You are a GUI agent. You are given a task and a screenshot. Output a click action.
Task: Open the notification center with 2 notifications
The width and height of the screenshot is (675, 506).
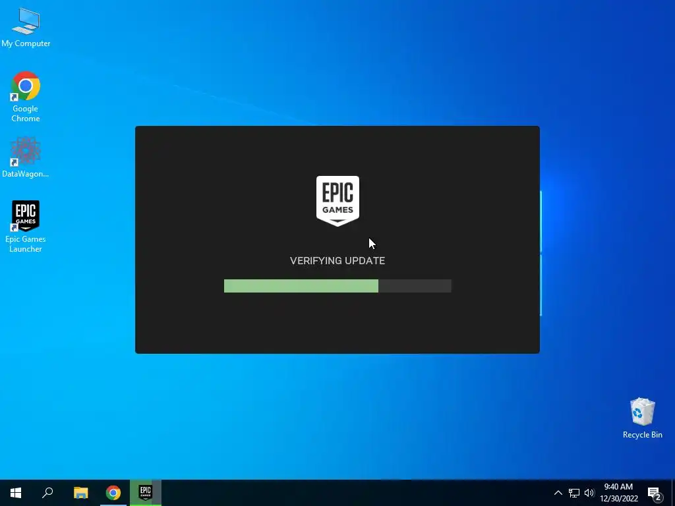coord(655,493)
